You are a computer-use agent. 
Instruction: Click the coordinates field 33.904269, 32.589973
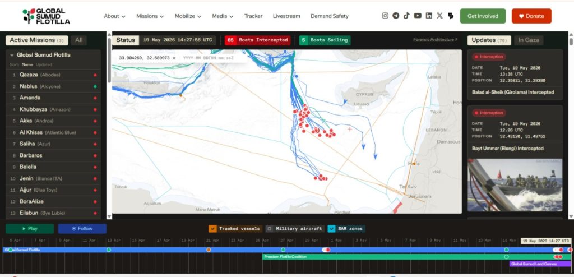click(x=144, y=58)
